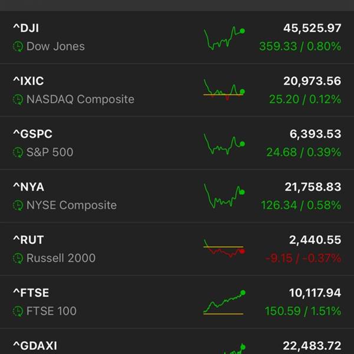Select the ^DJI ticker symbol

pos(26,28)
